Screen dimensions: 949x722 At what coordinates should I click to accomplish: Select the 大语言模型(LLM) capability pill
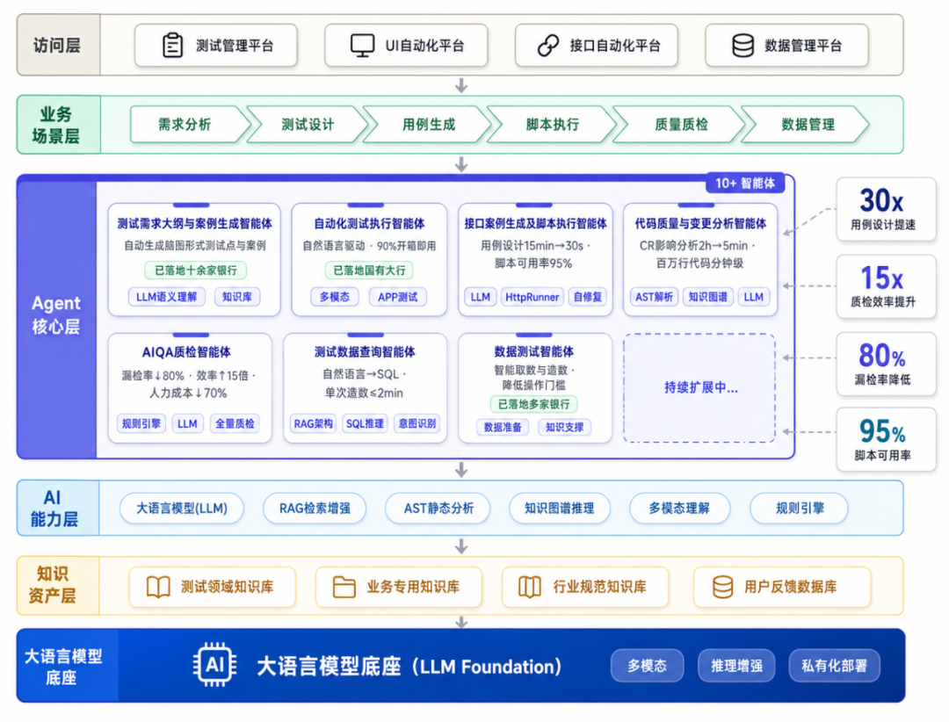182,509
